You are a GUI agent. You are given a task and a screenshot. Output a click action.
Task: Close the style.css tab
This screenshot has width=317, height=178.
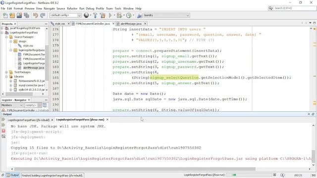[x=68, y=24]
